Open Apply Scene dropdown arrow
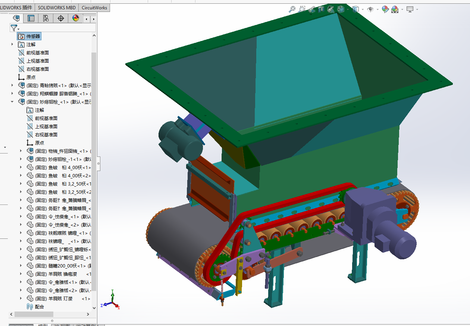The width and height of the screenshot is (470, 326). click(x=401, y=10)
